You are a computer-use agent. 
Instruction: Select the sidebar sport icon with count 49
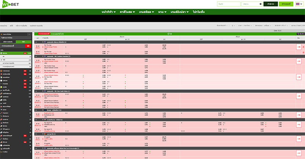(2, 110)
